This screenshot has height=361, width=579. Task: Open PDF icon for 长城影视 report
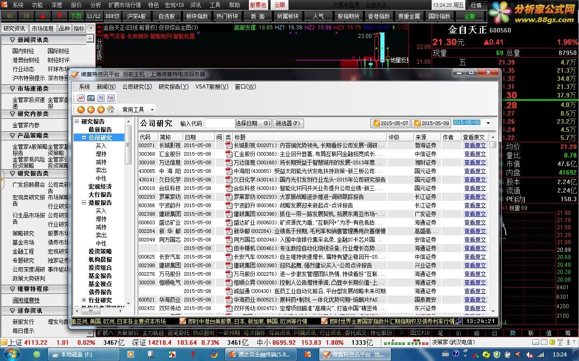click(229, 145)
